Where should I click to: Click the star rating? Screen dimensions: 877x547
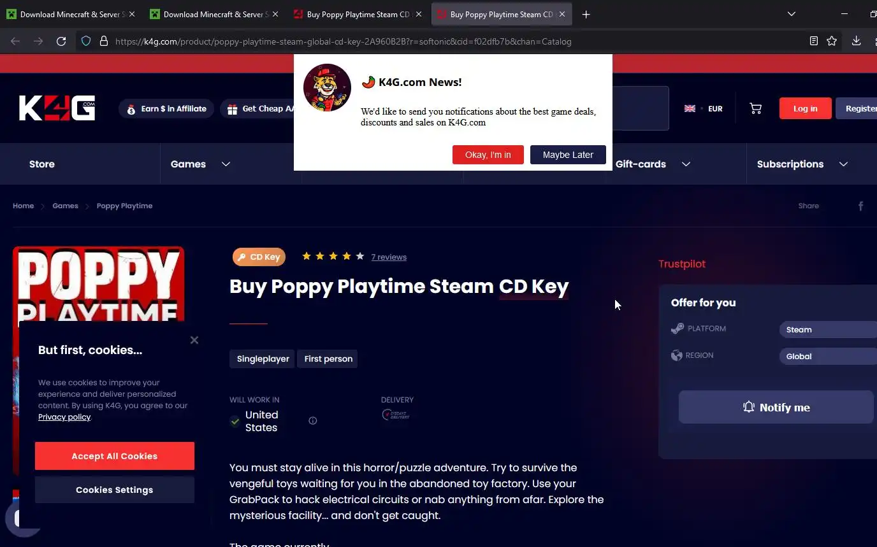point(333,256)
